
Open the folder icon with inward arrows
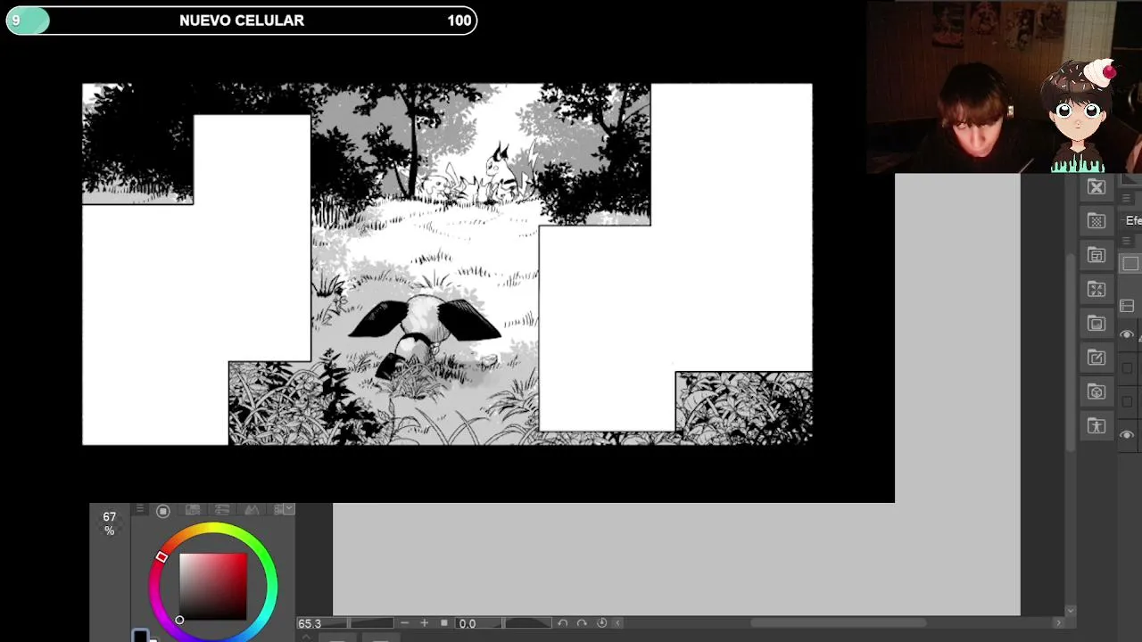point(1096,289)
